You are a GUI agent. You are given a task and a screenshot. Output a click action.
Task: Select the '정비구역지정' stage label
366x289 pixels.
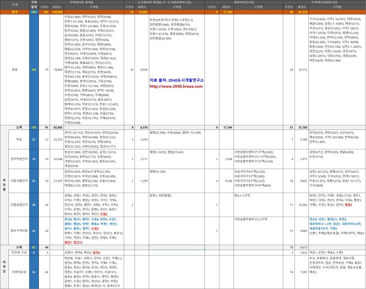19,231
